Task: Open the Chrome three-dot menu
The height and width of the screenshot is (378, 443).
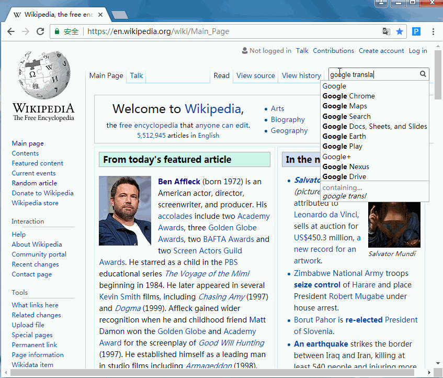Action: coord(433,31)
